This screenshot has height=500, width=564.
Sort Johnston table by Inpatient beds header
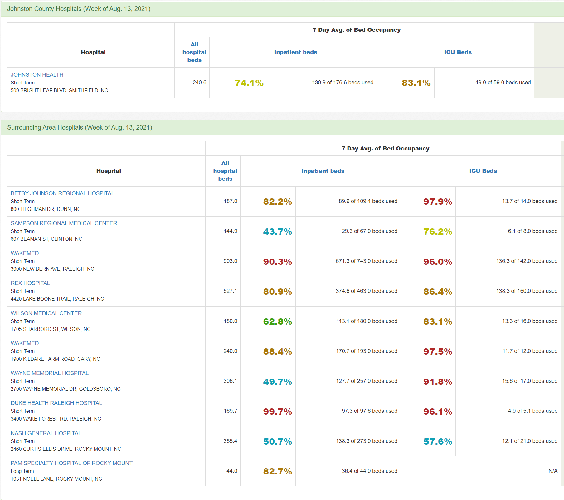pyautogui.click(x=295, y=52)
